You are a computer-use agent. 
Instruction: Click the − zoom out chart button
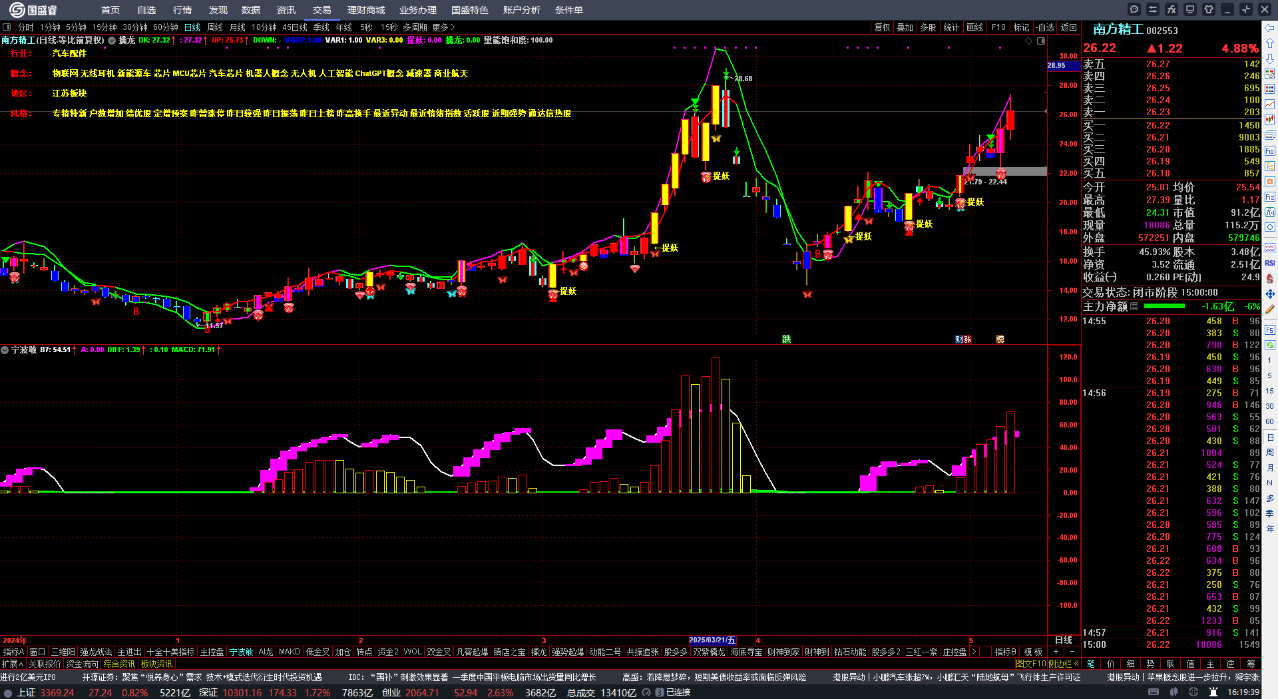[1072, 652]
